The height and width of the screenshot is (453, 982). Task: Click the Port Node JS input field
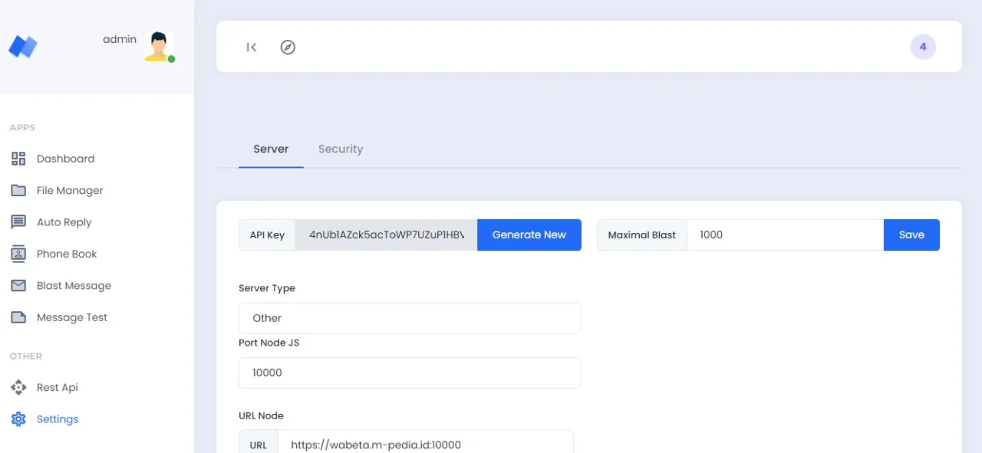pyautogui.click(x=410, y=373)
